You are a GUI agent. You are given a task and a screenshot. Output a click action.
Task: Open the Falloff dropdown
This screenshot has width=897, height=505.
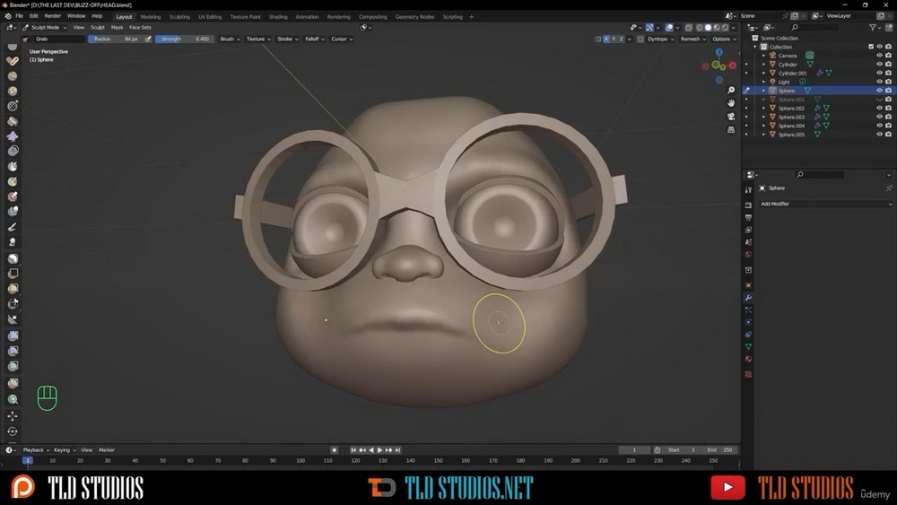tap(315, 39)
